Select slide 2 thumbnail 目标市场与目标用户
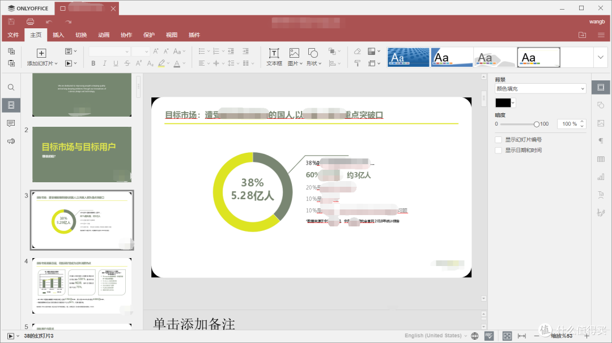The width and height of the screenshot is (612, 343). pos(82,154)
